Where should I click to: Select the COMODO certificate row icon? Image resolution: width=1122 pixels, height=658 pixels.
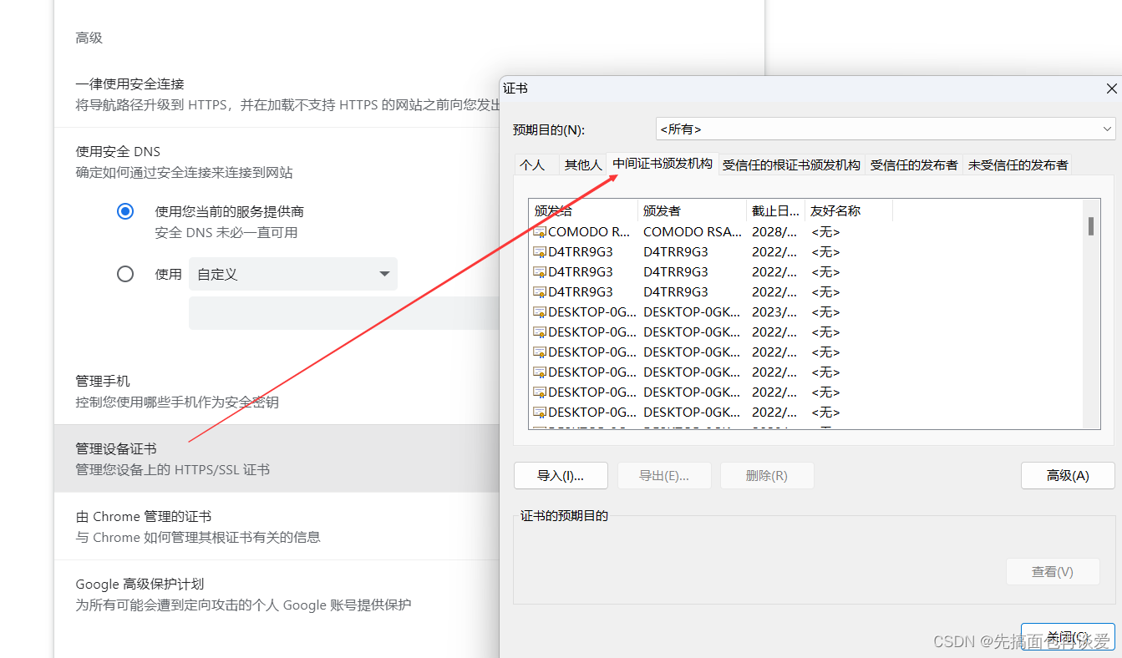pyautogui.click(x=540, y=232)
